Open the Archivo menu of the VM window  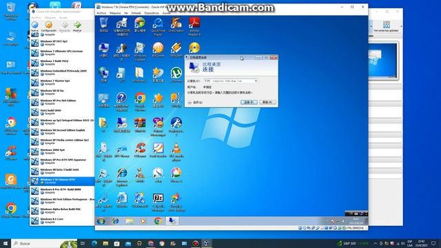[101, 13]
